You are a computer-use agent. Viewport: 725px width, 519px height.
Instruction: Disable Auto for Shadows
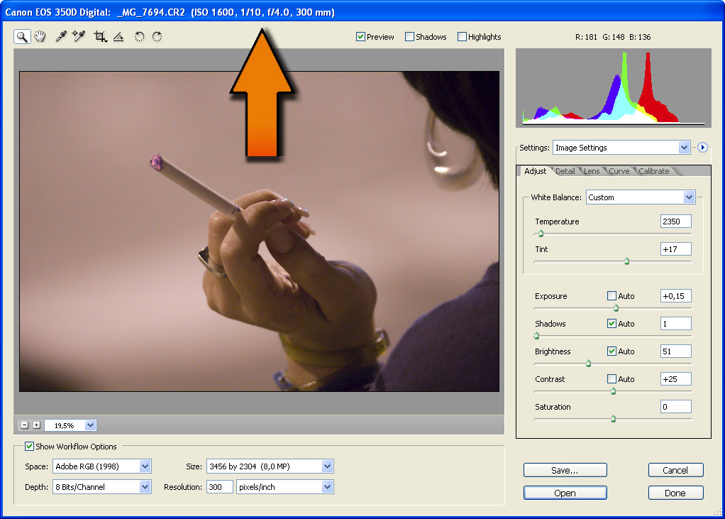point(611,323)
